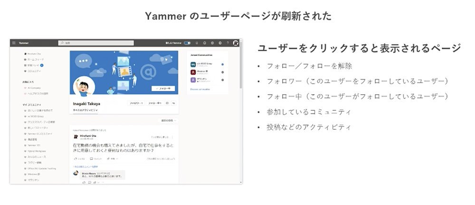Open the 共有 share dropdown on post
Viewport: 475px width, 205px height.
pyautogui.click(x=113, y=159)
